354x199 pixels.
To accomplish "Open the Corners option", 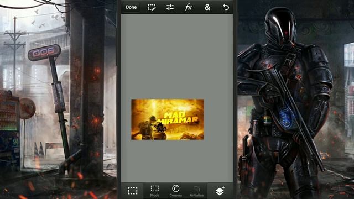I will click(x=176, y=191).
